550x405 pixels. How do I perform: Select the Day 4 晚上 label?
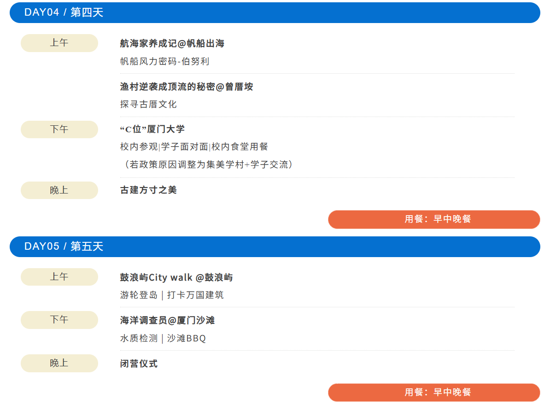[59, 190]
